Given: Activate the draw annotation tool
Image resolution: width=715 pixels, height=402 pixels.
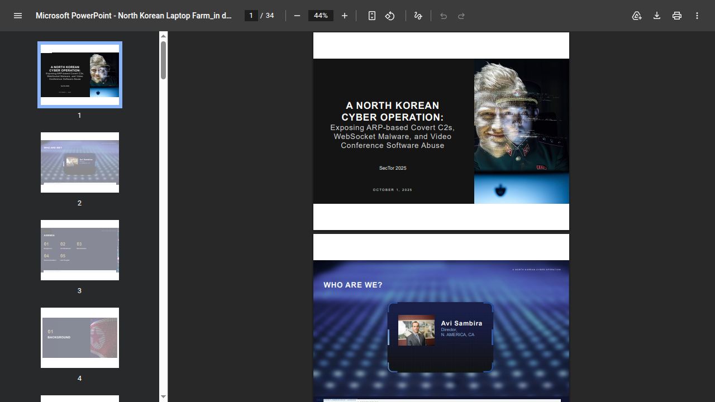Looking at the screenshot, I should click(418, 16).
